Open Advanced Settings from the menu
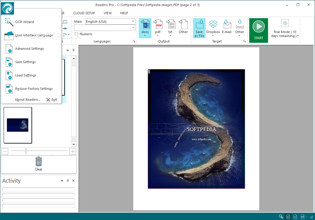Viewport: 315px width, 220px height. pyautogui.click(x=31, y=49)
